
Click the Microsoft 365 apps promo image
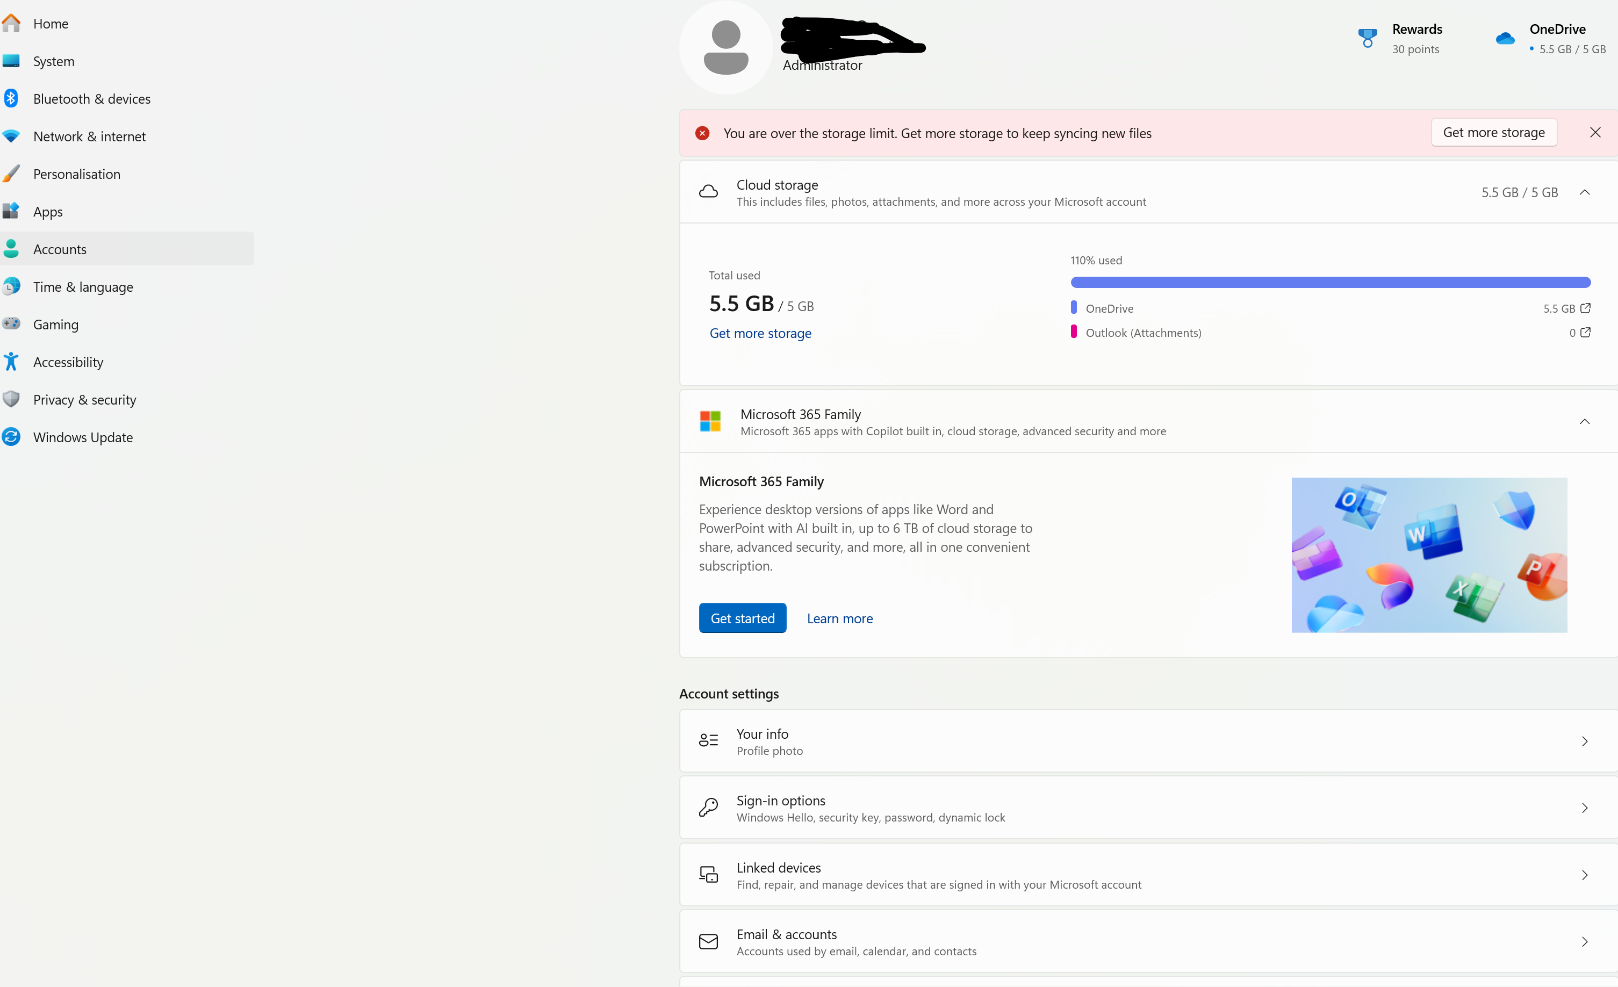pos(1429,555)
